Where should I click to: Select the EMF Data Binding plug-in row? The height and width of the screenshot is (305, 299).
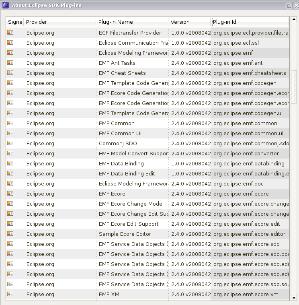tap(121, 163)
